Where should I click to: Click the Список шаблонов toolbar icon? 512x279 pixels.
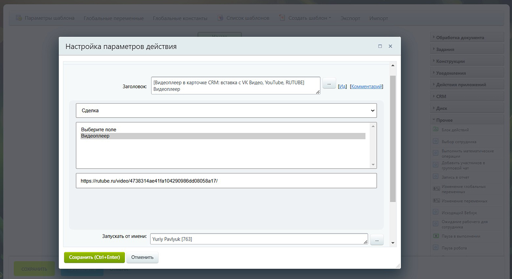[x=220, y=18]
